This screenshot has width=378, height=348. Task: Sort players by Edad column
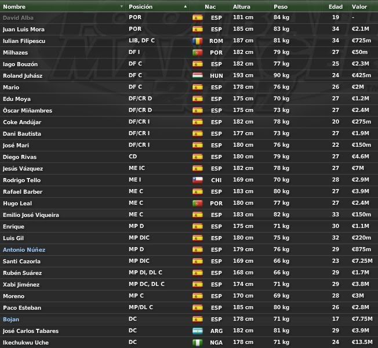click(x=336, y=7)
